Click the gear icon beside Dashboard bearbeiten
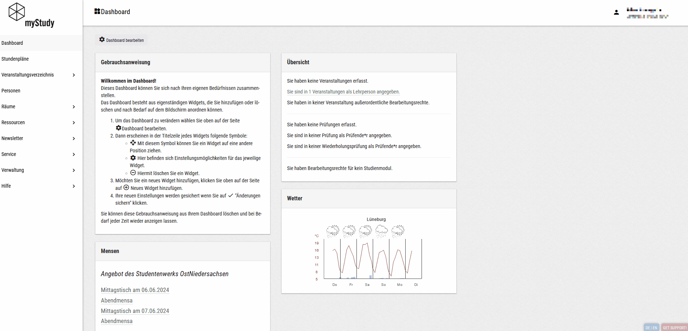The image size is (688, 331). click(x=102, y=39)
